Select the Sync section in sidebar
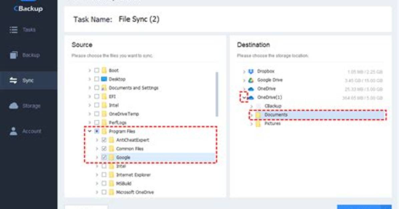 (28, 81)
